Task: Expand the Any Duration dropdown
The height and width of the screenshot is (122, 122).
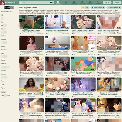Action: tap(114, 7)
